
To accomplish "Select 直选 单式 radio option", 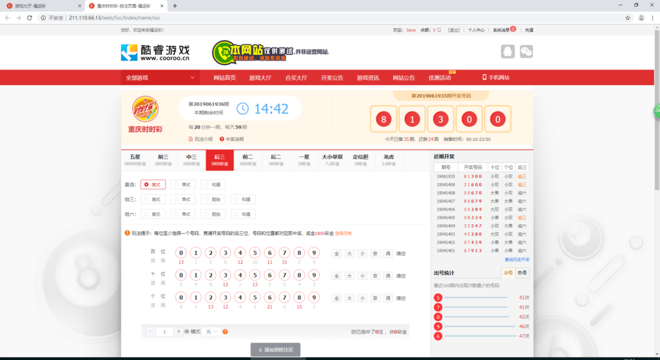I will coord(184,184).
